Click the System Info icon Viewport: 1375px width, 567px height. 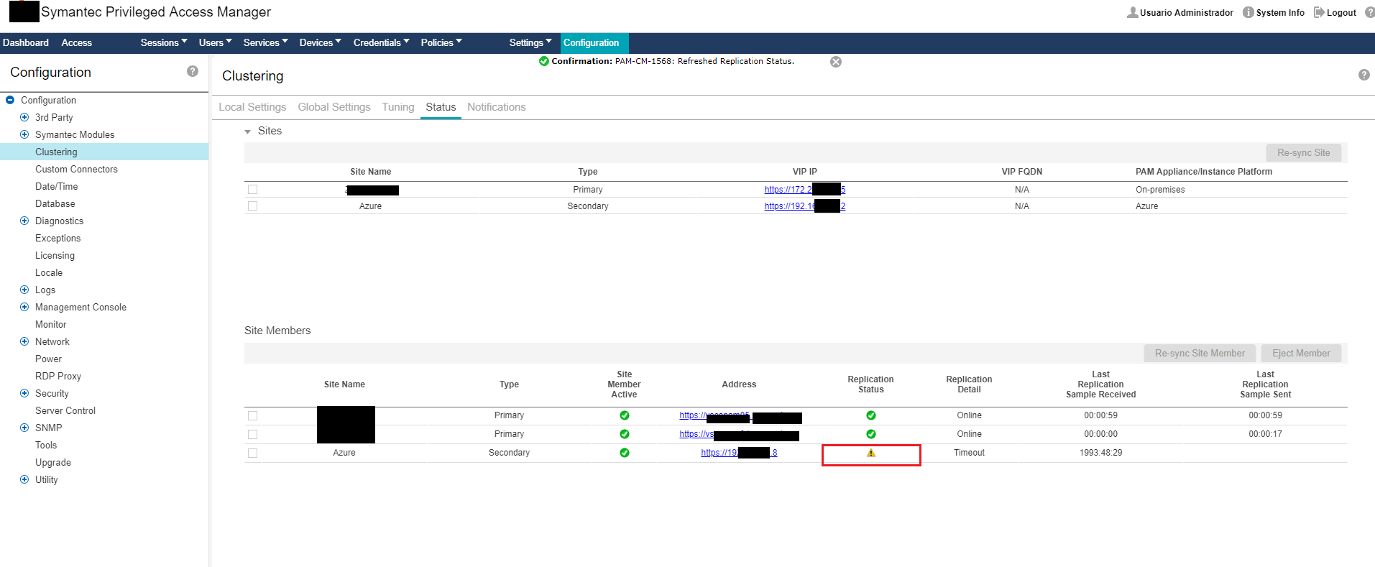[x=1248, y=12]
